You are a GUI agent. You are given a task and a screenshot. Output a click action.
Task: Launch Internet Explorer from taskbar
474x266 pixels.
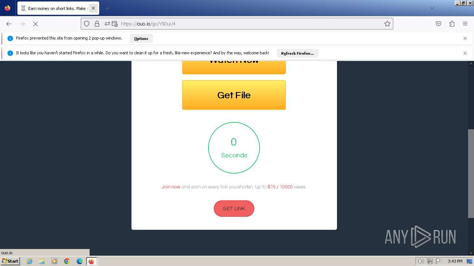point(30,261)
